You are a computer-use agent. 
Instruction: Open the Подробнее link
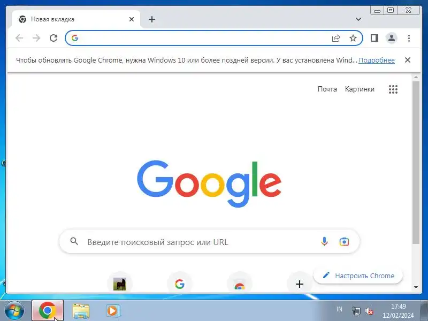point(377,60)
